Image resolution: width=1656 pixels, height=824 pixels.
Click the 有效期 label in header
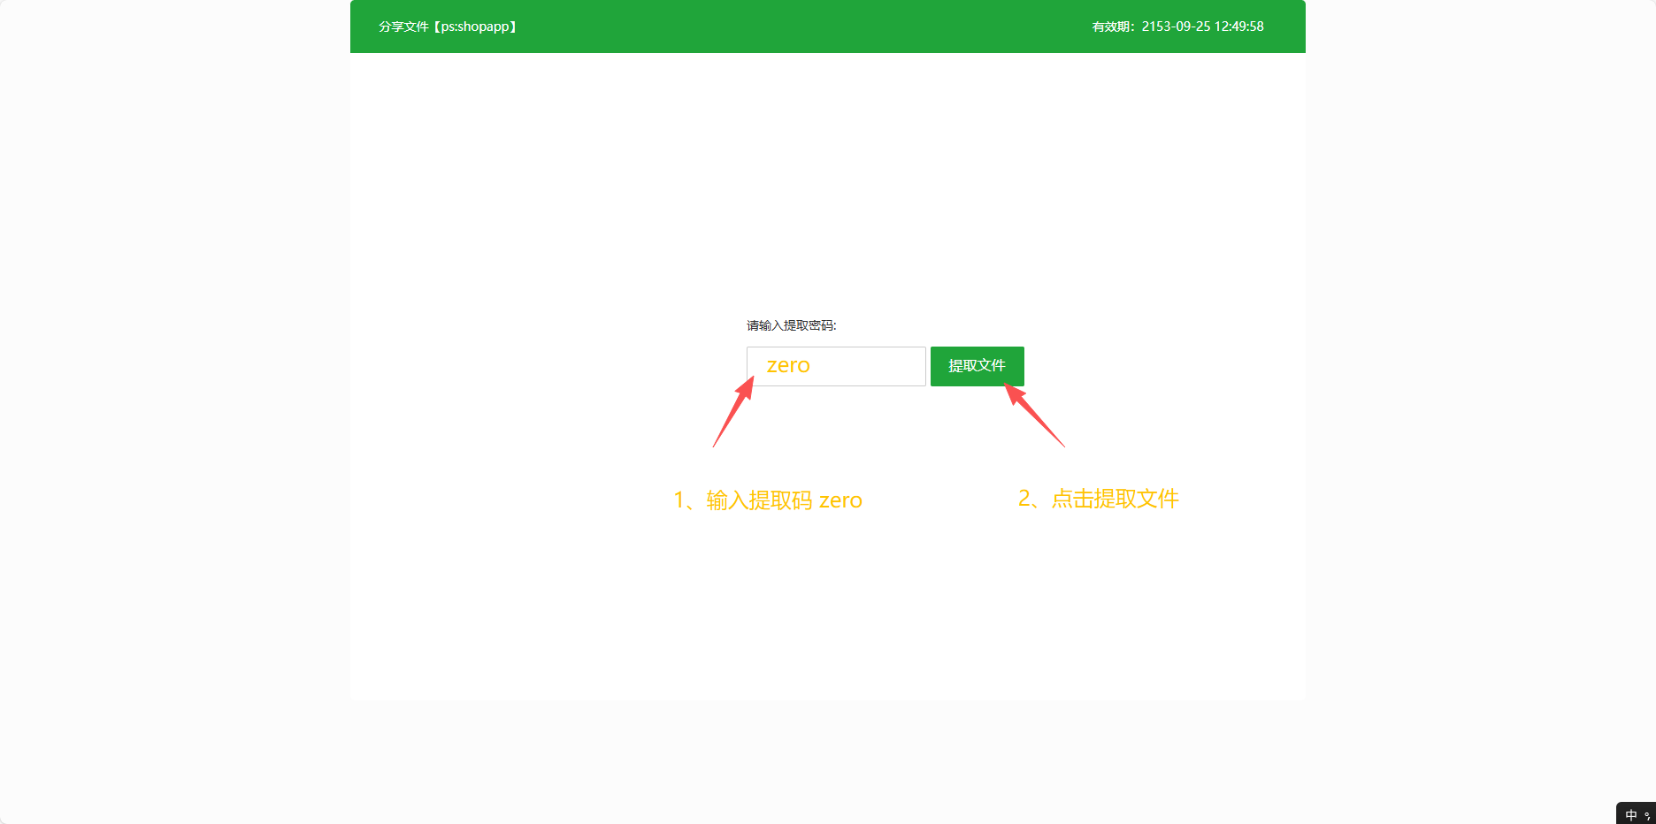(x=1112, y=27)
